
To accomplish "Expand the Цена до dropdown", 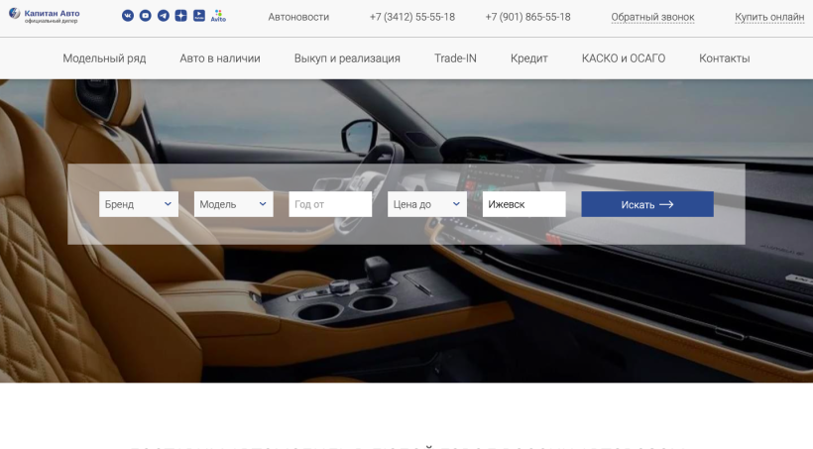I will pos(426,204).
